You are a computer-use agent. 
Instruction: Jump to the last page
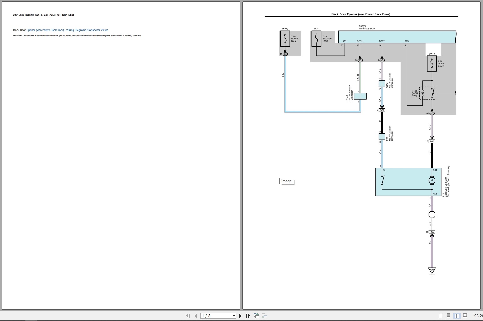coord(248,316)
